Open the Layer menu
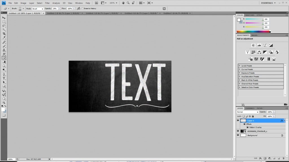The width and height of the screenshot is (289, 162). [x=32, y=3]
